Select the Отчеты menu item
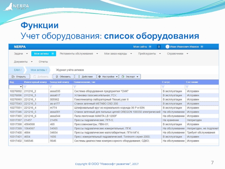The image size is (225, 169). point(43,62)
